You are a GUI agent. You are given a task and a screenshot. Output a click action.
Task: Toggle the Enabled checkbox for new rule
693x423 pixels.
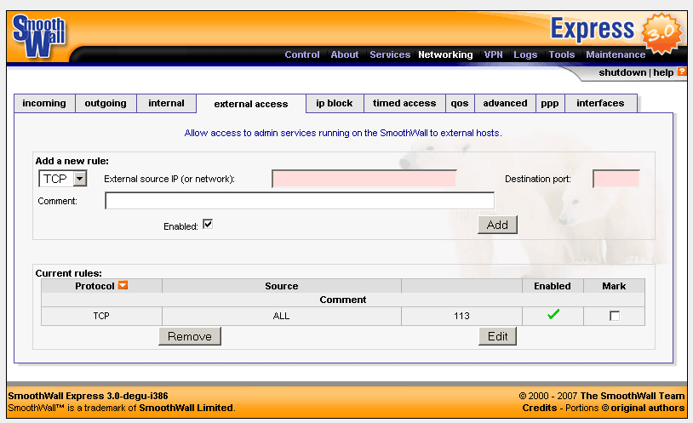coord(208,225)
